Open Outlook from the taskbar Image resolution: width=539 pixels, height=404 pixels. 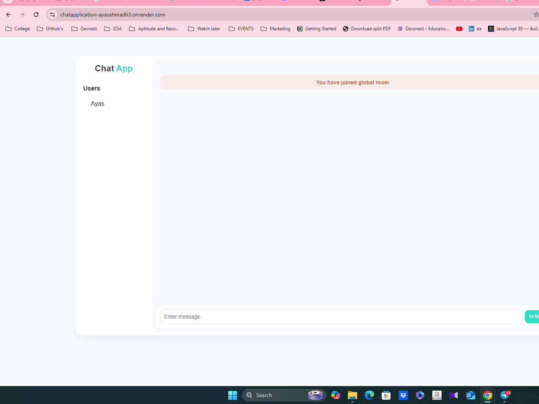tap(470, 395)
